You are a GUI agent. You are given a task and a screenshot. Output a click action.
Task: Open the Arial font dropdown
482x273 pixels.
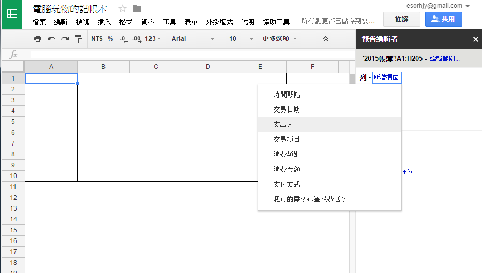click(x=193, y=39)
